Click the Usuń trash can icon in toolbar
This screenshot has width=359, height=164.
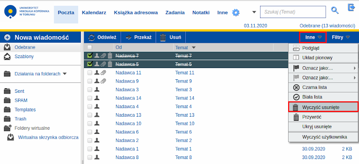pos(163,37)
